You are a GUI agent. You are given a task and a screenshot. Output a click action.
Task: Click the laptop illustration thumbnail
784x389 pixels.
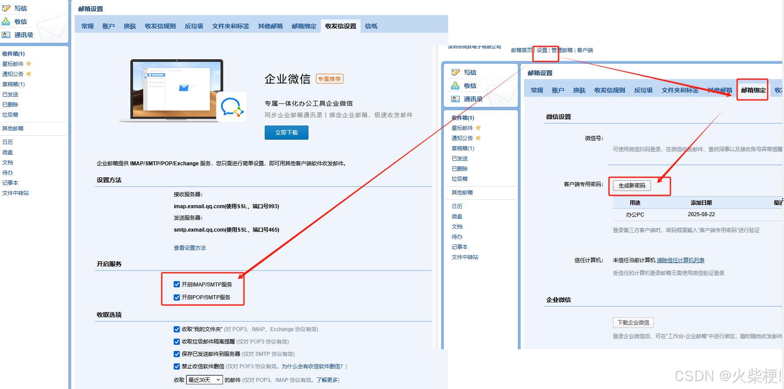177,91
